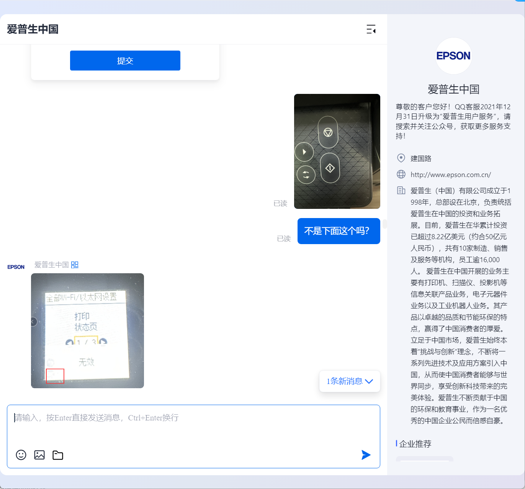Jump to the 1条新消息 new message notice
525x489 pixels.
350,381
